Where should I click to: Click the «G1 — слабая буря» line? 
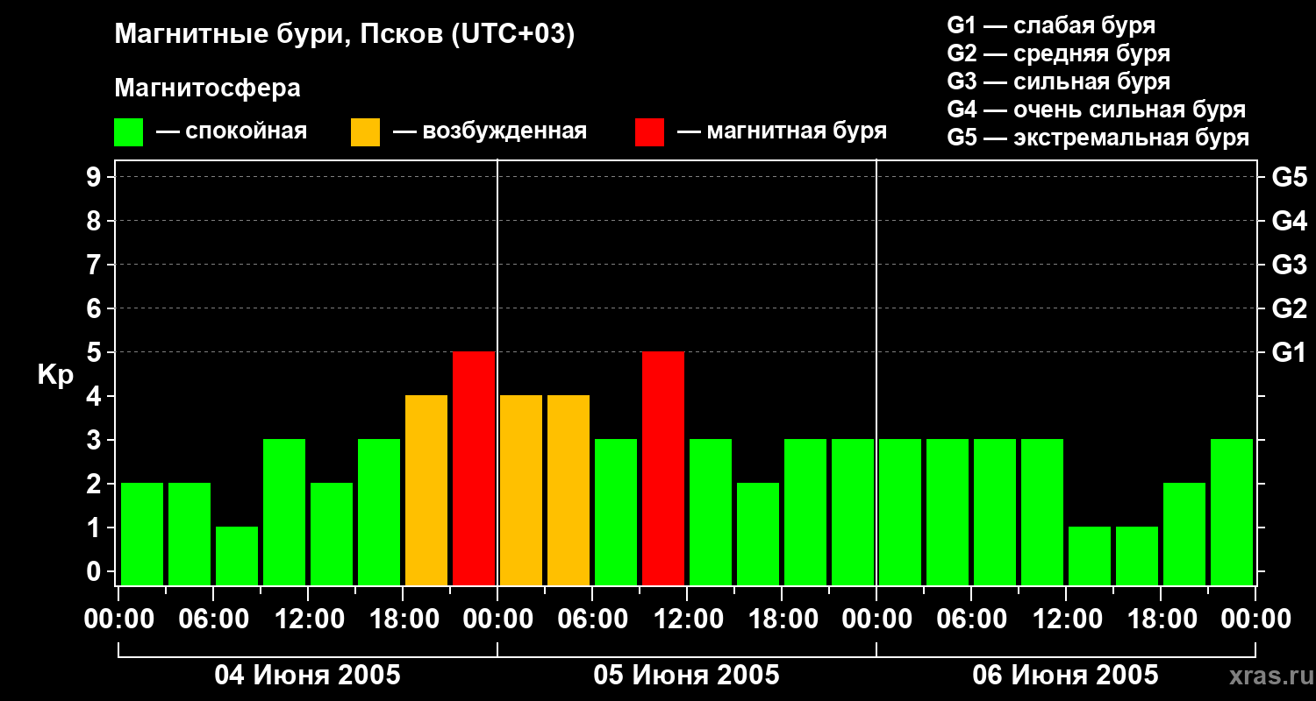[x=1051, y=25]
